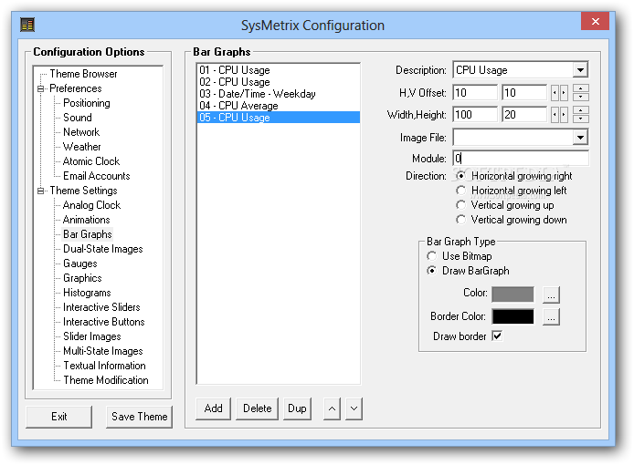Click the horizontal offset field in H,V Offset
Image resolution: width=634 pixels, height=465 pixels.
(475, 93)
